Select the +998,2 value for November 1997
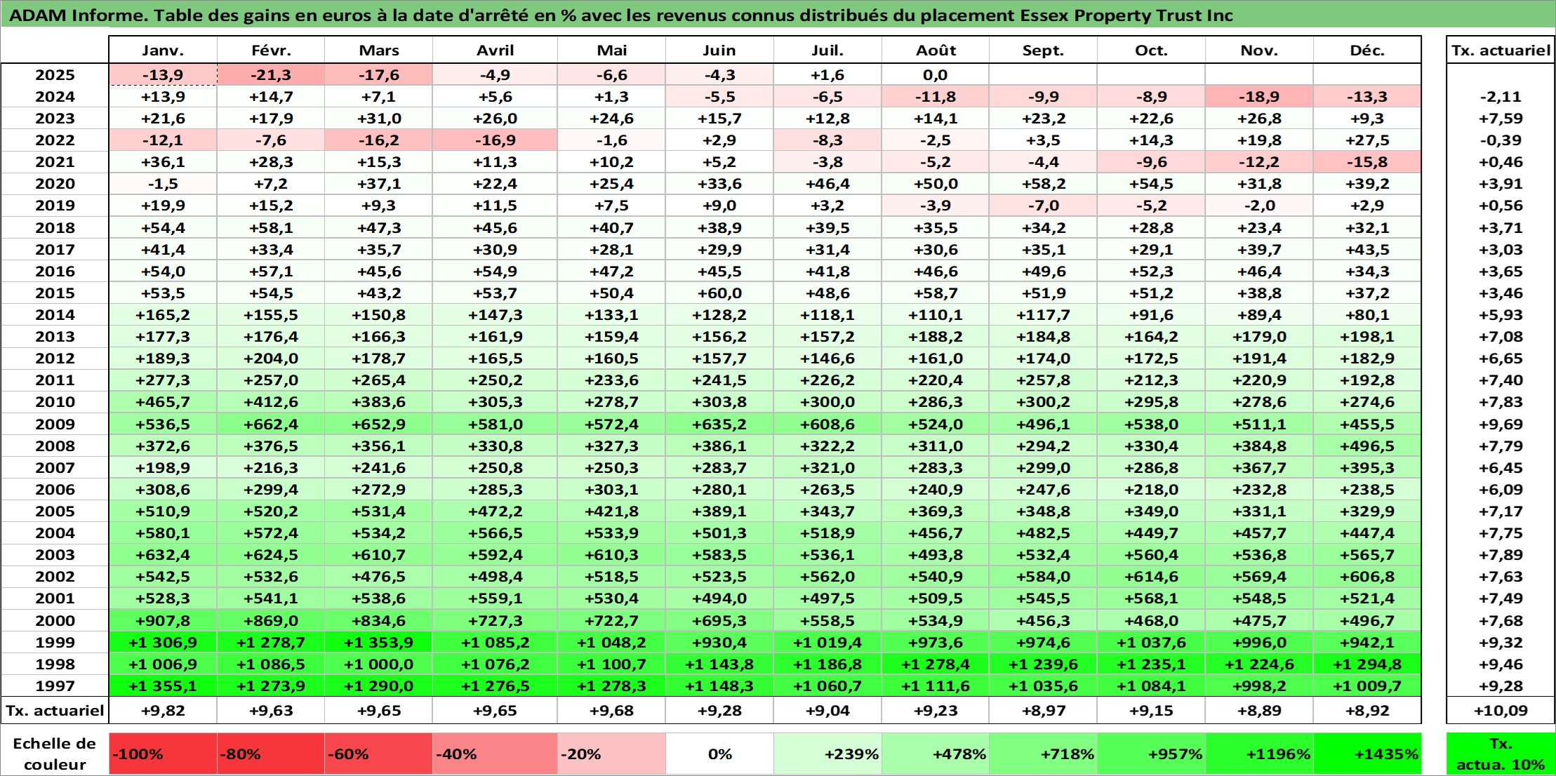Viewport: 1556px width, 776px height. 1259,685
